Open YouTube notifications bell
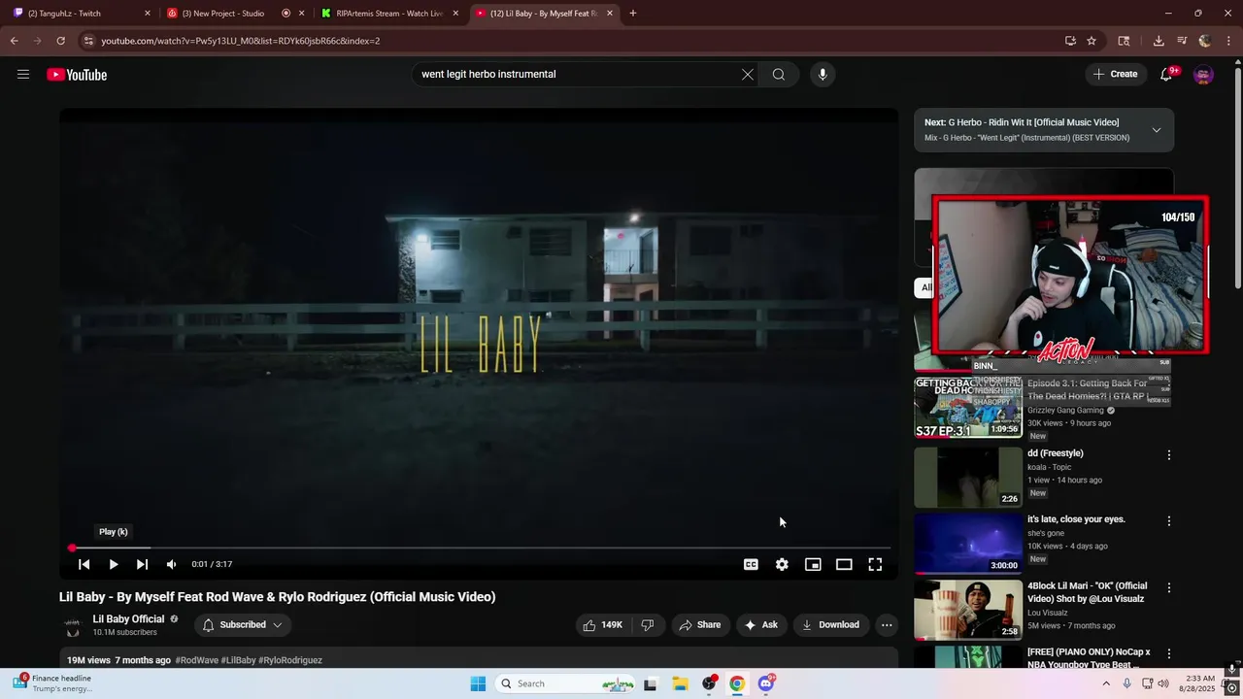Viewport: 1243px width, 699px height. tap(1167, 75)
